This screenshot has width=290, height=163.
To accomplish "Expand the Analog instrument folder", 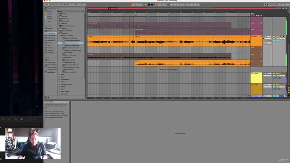I will pyautogui.click(x=58, y=14).
